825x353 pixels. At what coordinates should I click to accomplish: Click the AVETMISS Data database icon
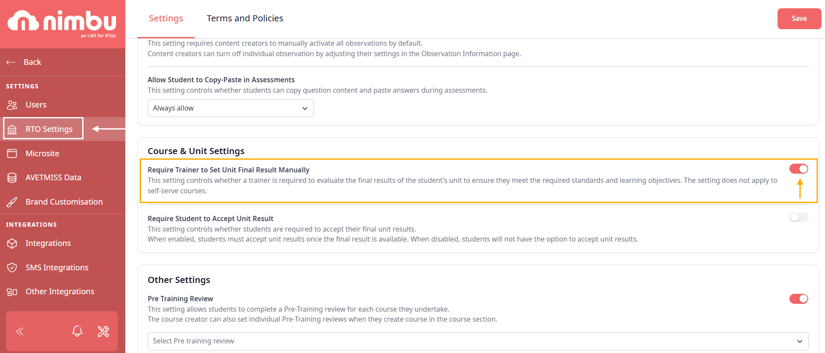pyautogui.click(x=12, y=178)
